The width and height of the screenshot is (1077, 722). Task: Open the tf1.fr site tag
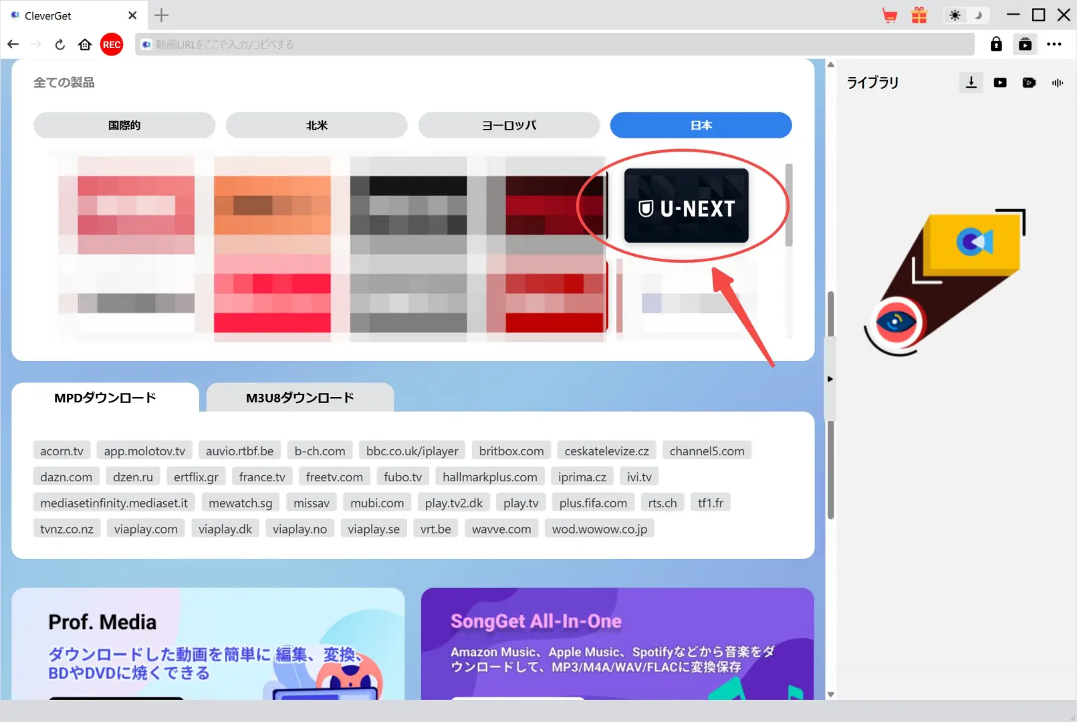point(710,503)
